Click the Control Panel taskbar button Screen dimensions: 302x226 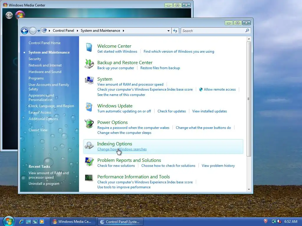click(x=120, y=222)
